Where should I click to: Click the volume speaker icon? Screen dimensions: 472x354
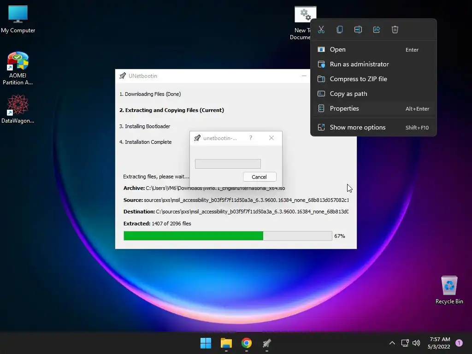416,343
